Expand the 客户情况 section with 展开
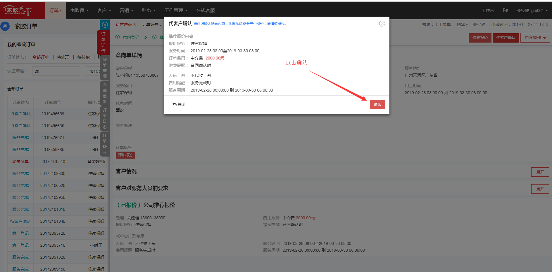 click(x=540, y=172)
